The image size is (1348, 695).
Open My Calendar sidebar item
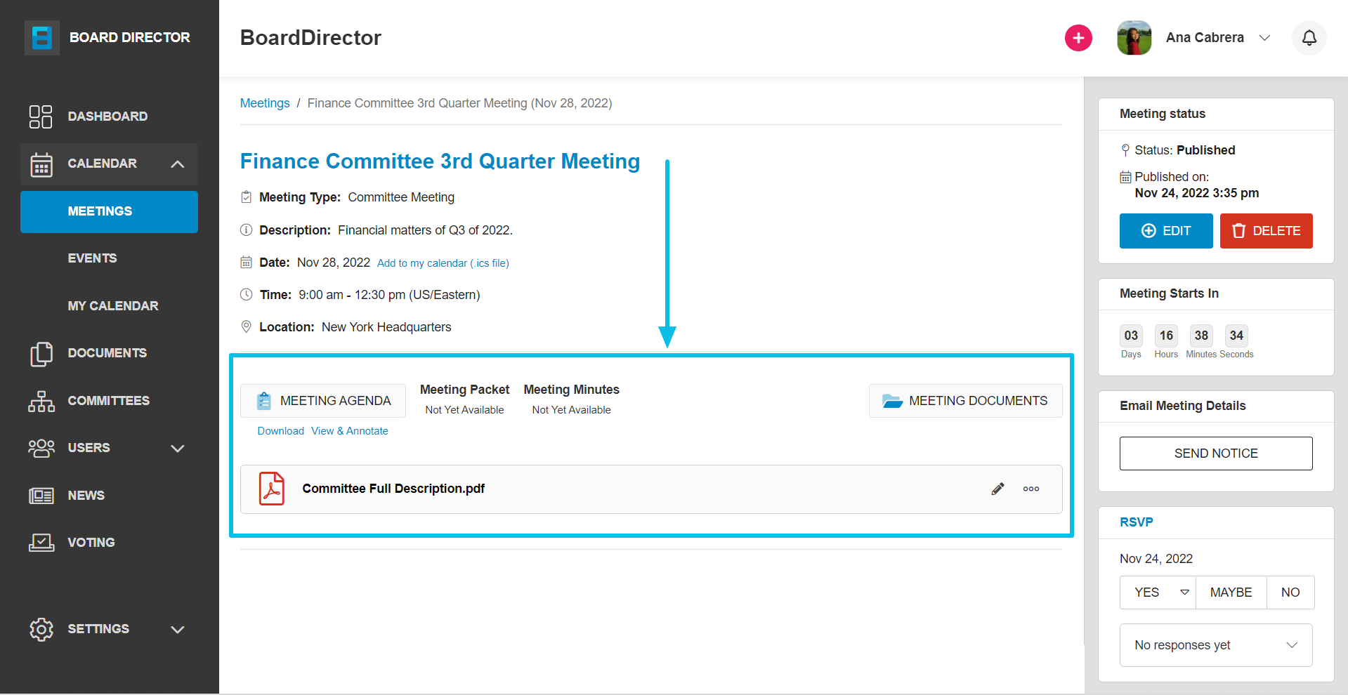click(x=112, y=306)
